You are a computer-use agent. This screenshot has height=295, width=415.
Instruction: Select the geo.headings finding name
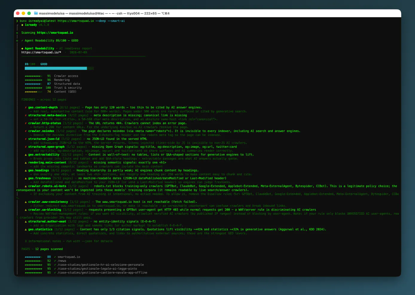[x=39, y=170]
